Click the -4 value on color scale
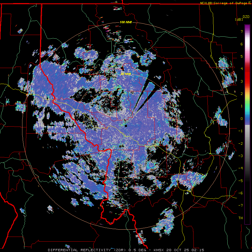Screen dimensions: 252x252 [241, 168]
